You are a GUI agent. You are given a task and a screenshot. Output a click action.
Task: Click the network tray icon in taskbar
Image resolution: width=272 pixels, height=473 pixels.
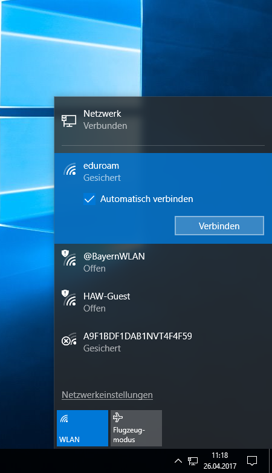tap(193, 461)
